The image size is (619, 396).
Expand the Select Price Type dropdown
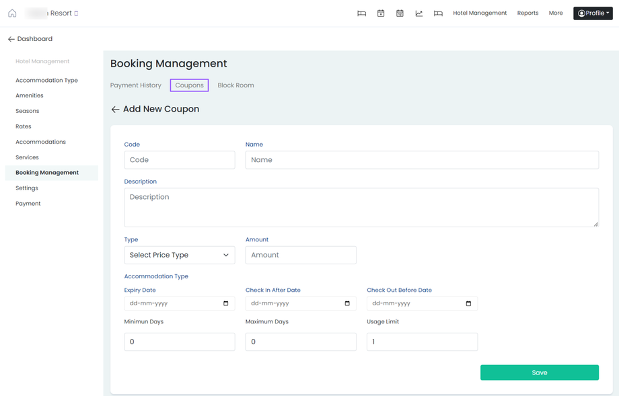click(180, 255)
